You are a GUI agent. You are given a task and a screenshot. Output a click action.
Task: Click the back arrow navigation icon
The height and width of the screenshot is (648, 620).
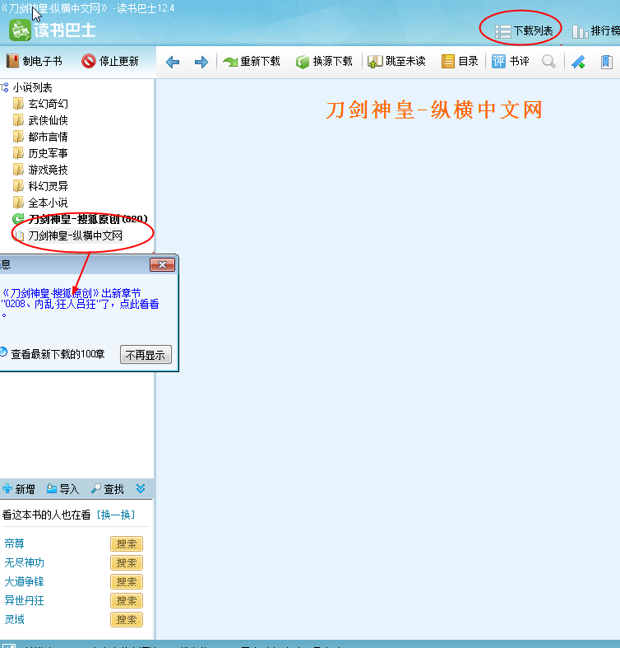173,62
